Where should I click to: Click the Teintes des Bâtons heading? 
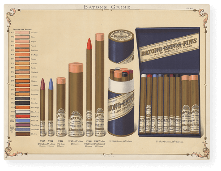22,30
